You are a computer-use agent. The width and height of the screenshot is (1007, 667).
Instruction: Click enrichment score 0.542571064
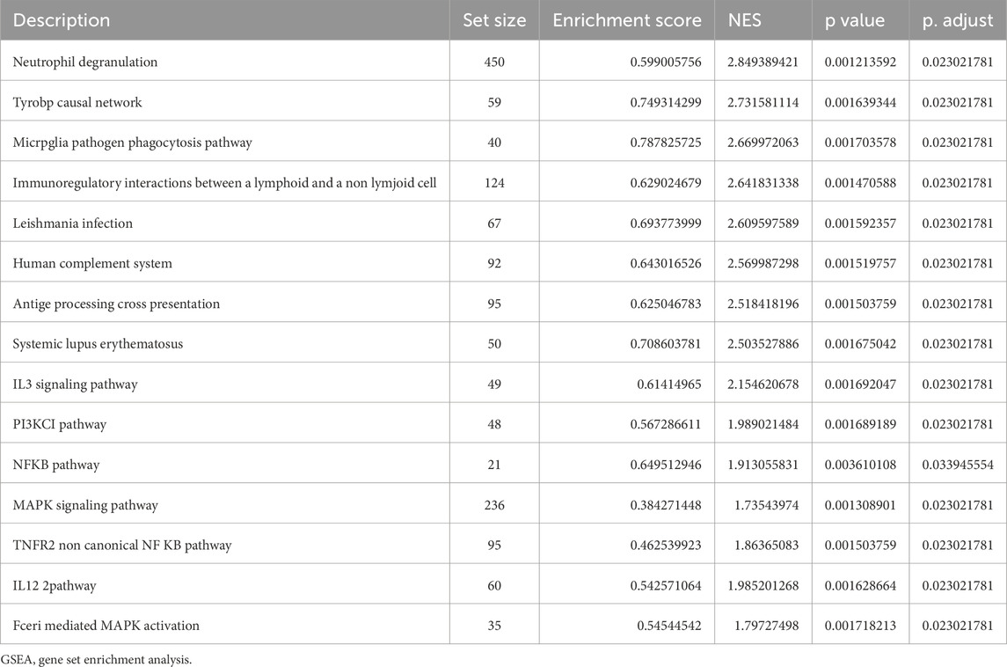point(666,585)
